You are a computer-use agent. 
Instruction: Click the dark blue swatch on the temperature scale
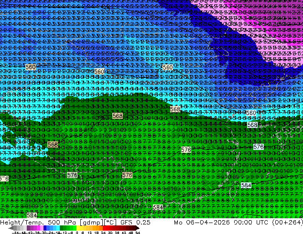(45, 228)
